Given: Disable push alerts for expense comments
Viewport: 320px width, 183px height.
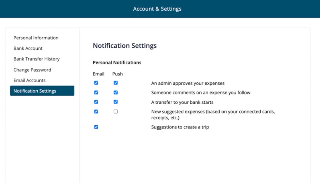Looking at the screenshot, I should [x=115, y=92].
